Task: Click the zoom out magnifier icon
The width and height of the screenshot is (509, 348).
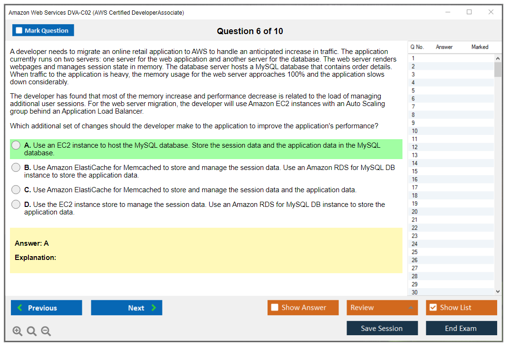Action: (x=46, y=331)
